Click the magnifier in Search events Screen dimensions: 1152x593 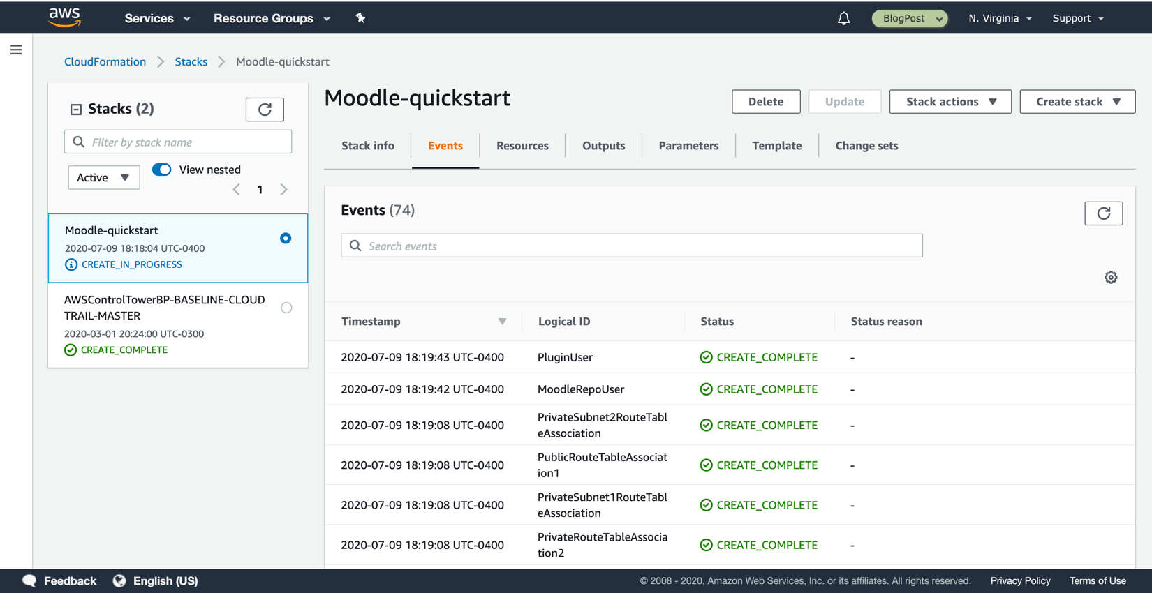(x=355, y=246)
